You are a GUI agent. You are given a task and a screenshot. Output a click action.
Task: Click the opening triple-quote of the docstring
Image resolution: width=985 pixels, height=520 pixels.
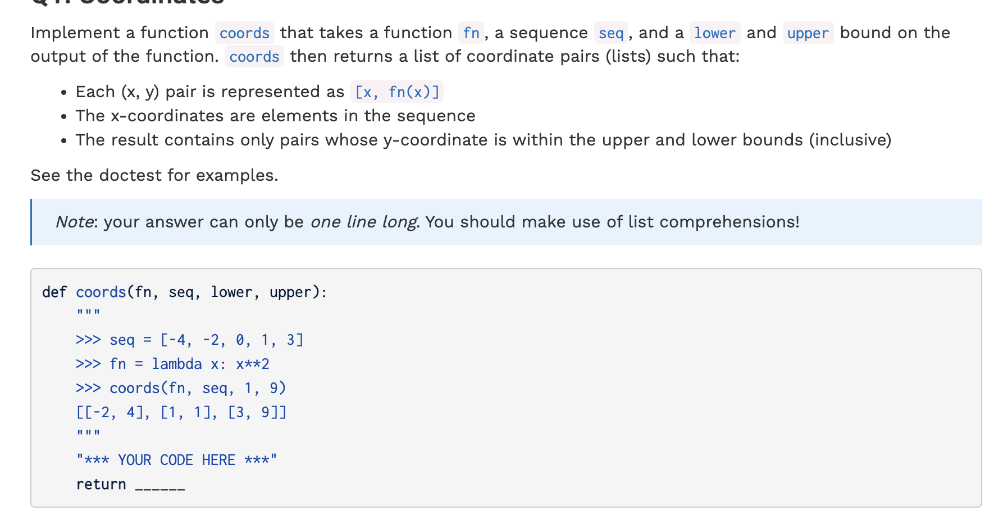pos(88,313)
